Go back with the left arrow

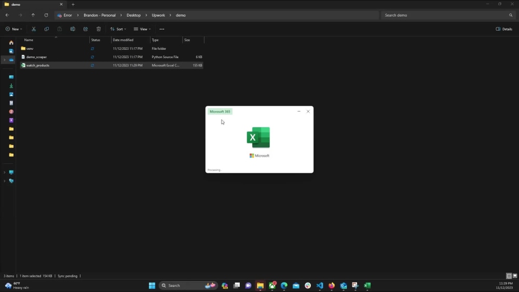tap(7, 15)
